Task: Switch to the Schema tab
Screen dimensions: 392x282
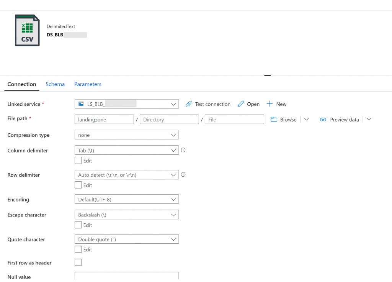Action: (x=55, y=84)
